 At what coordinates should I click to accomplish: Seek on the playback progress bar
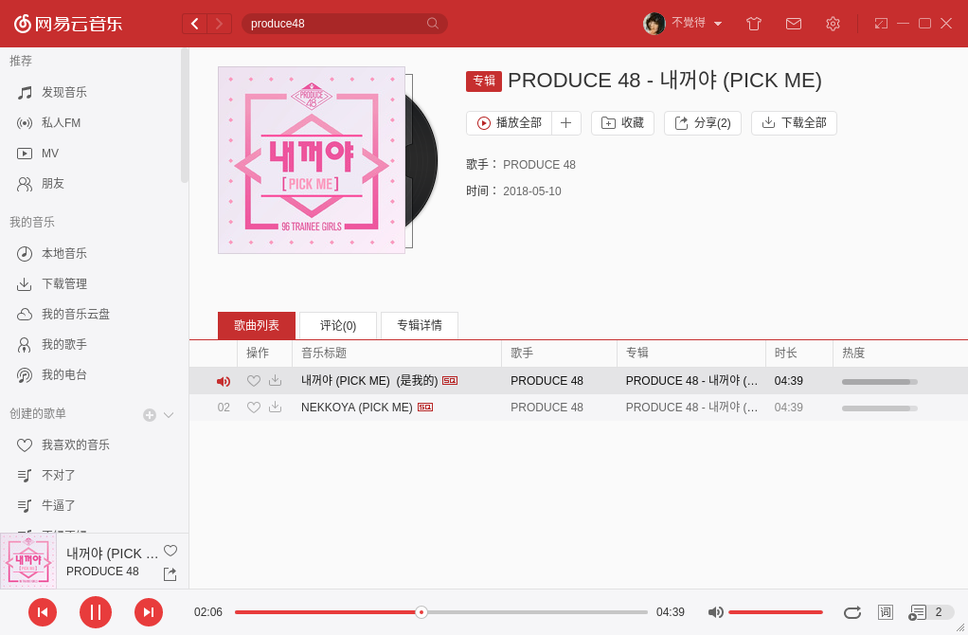click(440, 612)
